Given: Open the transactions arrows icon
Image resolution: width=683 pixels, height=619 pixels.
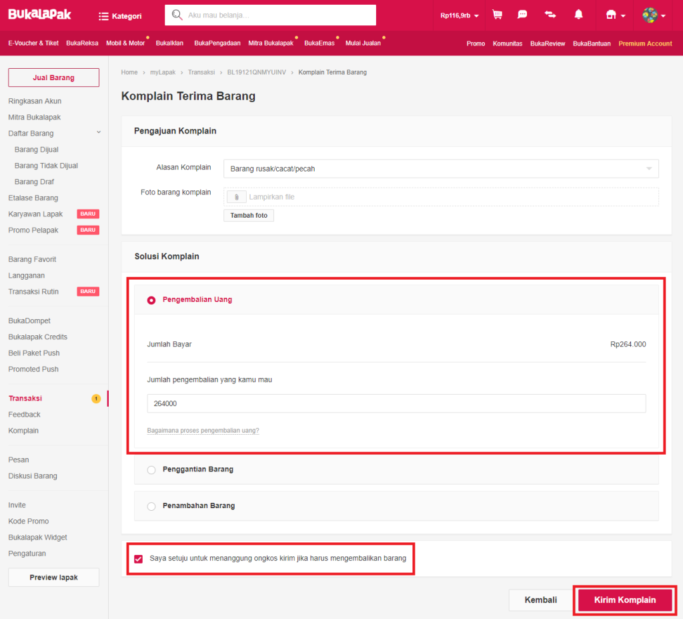Looking at the screenshot, I should point(550,15).
